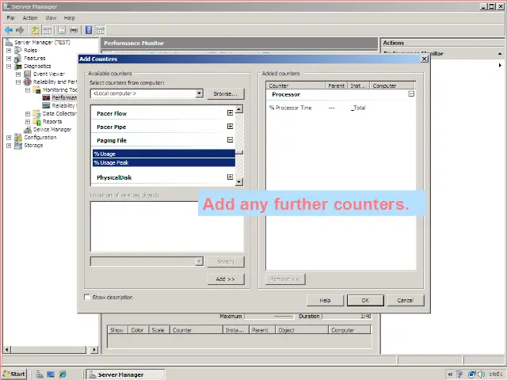Click the Scale column header in legend
507x380 pixels.
[x=158, y=330]
